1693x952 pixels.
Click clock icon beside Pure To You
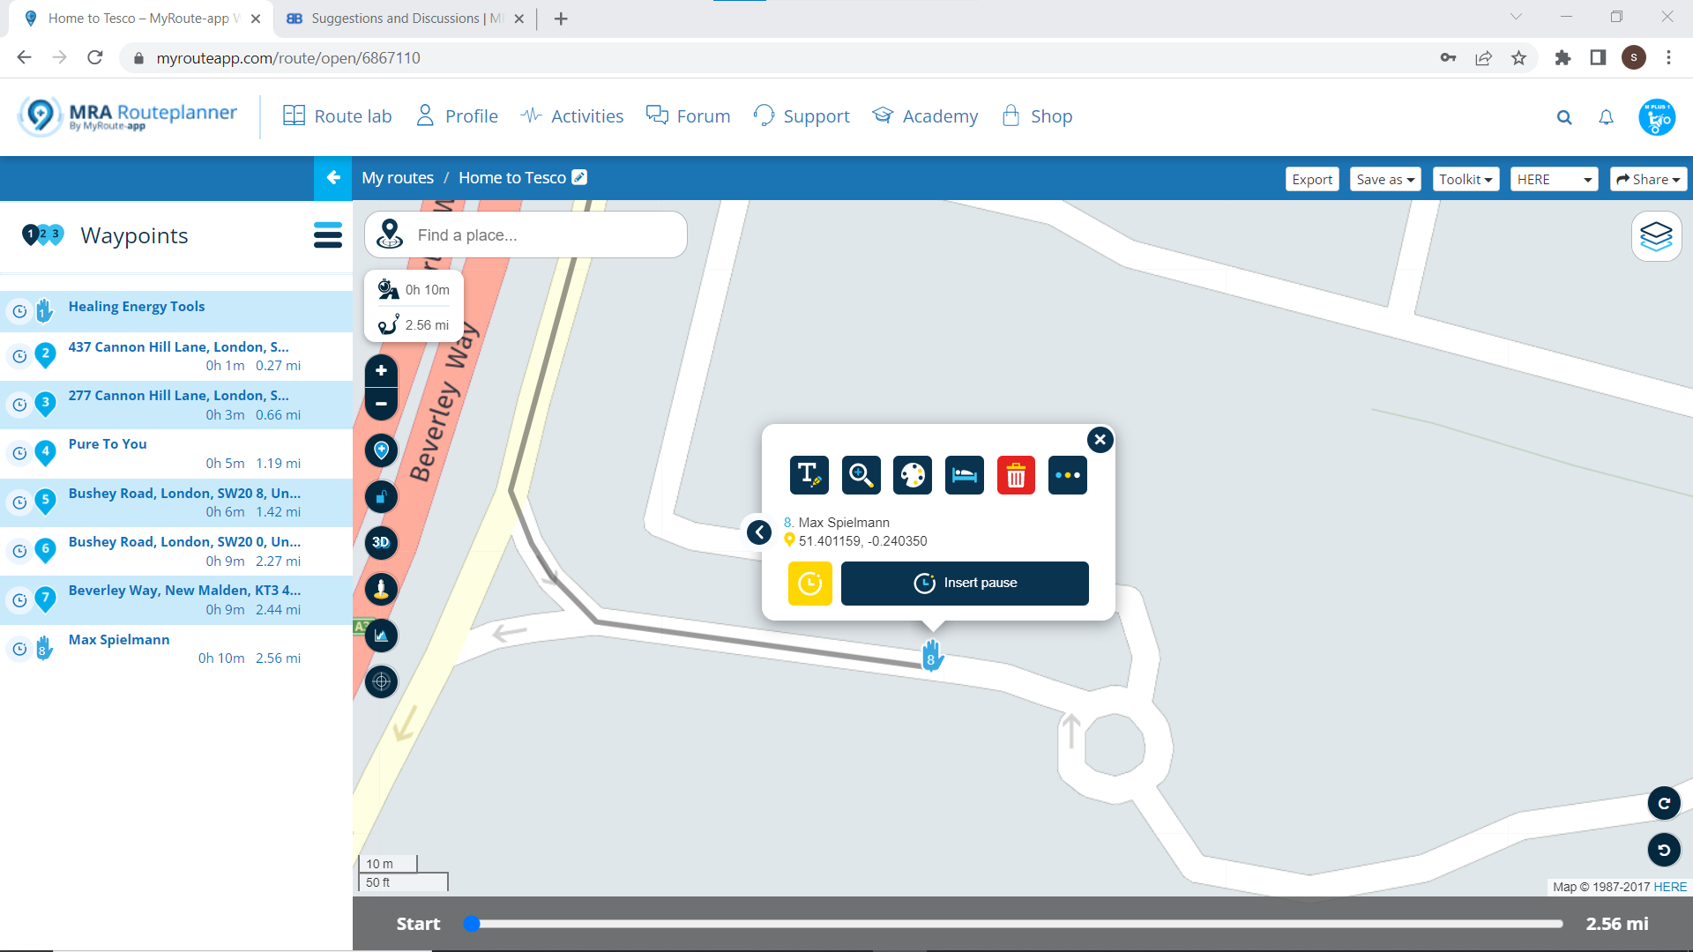[19, 454]
